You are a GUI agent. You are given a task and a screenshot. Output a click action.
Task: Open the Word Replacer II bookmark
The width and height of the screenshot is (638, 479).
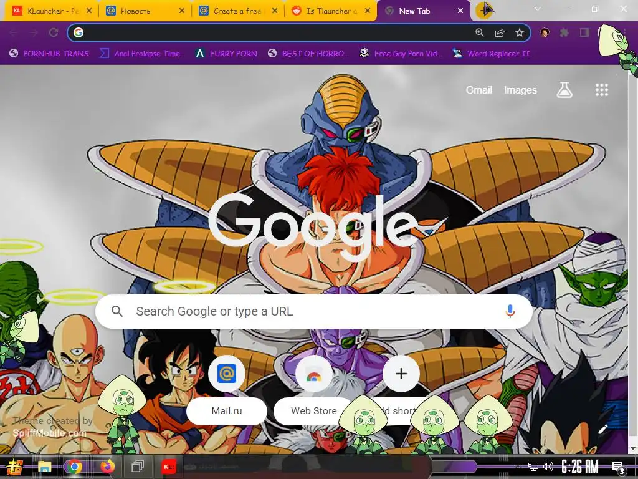point(491,54)
